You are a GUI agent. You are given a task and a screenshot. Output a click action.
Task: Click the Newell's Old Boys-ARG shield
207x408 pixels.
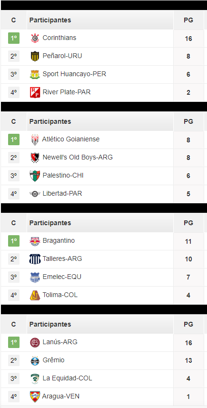click(35, 158)
